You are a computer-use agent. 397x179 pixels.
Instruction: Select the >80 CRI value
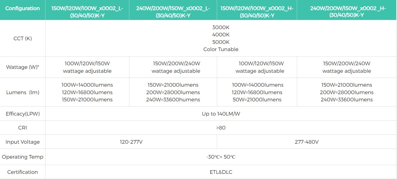[221, 128]
